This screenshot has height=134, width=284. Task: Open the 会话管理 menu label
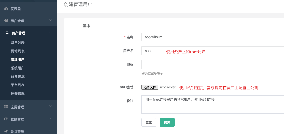pos(17,131)
